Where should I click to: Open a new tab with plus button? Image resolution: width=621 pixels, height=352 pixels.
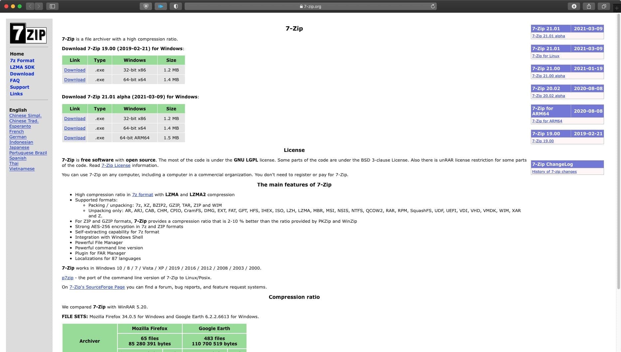click(x=617, y=8)
